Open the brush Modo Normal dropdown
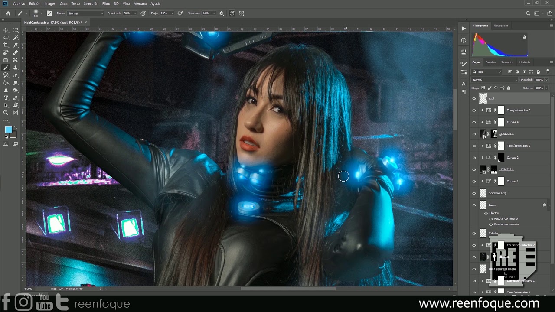Viewport: 555px width, 312px height. [x=86, y=13]
